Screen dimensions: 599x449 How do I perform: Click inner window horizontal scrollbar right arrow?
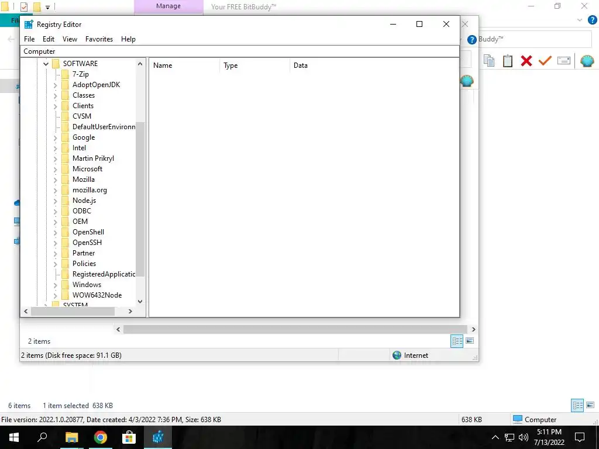click(474, 330)
